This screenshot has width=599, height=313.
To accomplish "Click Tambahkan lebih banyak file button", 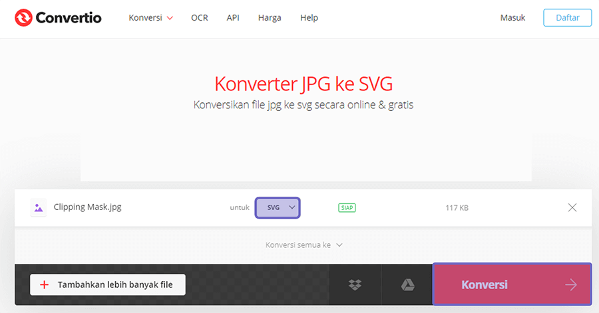I will click(x=108, y=285).
